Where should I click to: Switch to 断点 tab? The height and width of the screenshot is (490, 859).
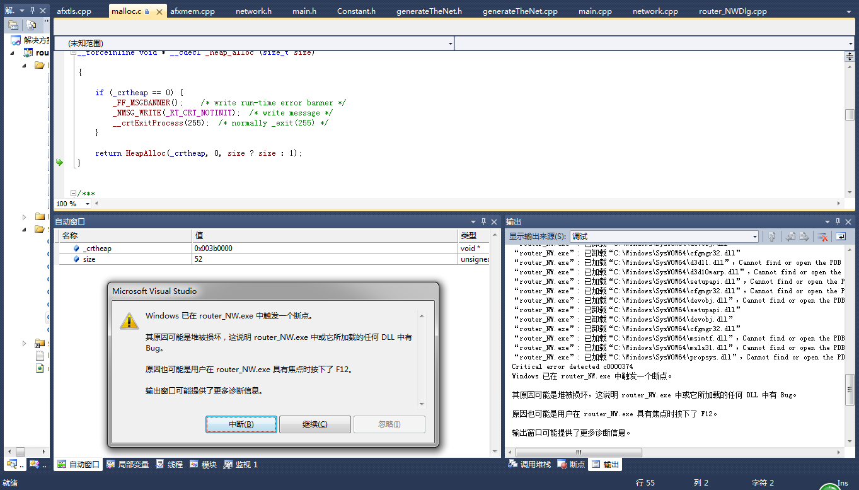572,465
